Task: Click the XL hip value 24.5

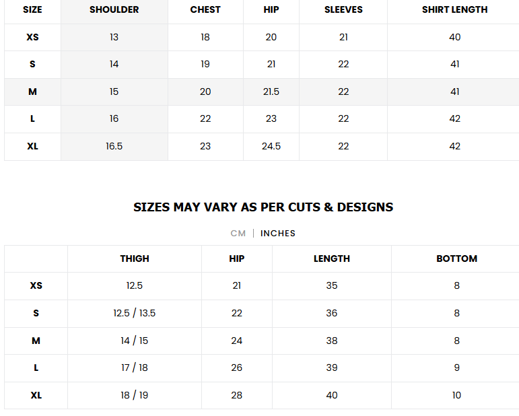Action: click(x=271, y=146)
